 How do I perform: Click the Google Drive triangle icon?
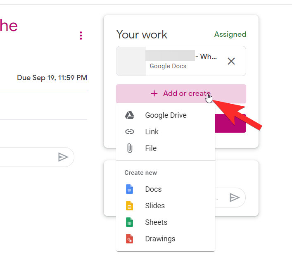130,115
